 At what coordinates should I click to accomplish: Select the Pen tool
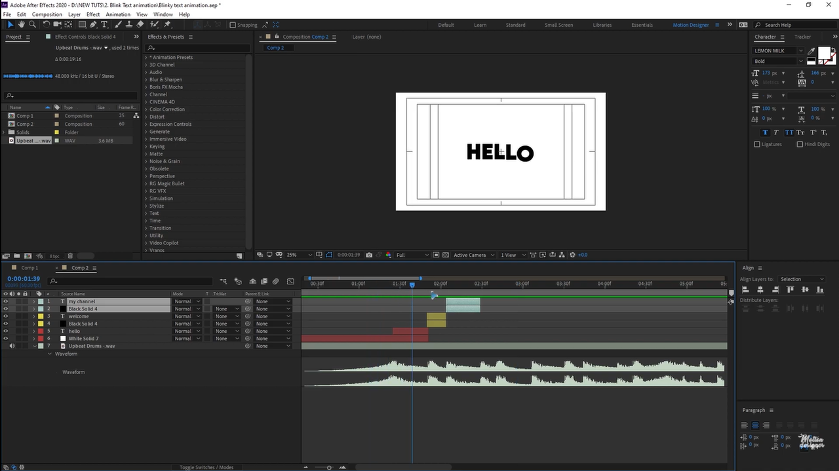click(x=92, y=24)
